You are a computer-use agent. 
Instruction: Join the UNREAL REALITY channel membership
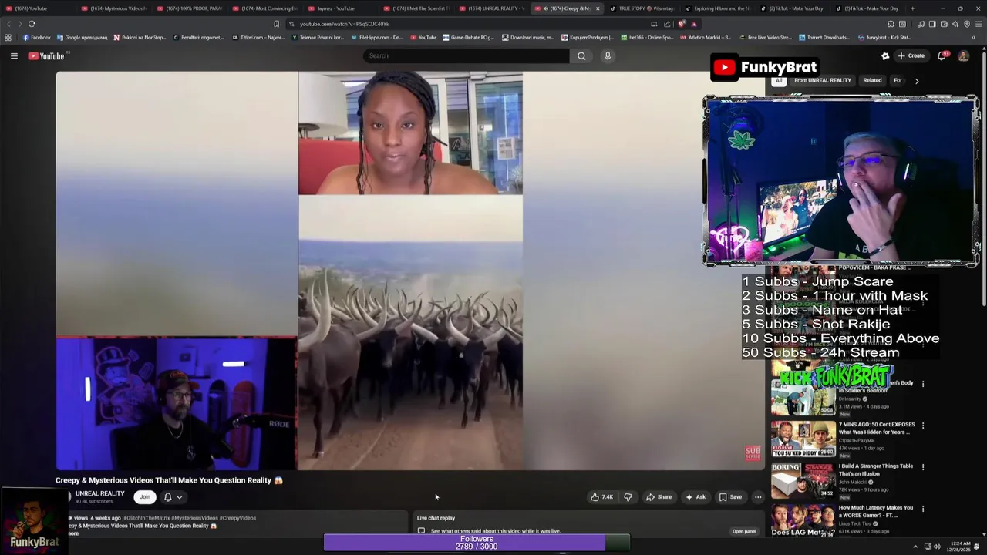point(145,497)
